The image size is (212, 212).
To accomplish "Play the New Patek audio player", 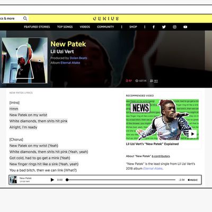I will click(x=52, y=180).
